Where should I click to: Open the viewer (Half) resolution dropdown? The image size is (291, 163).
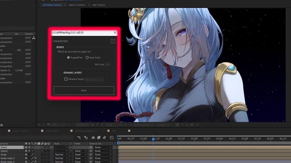tap(114, 125)
